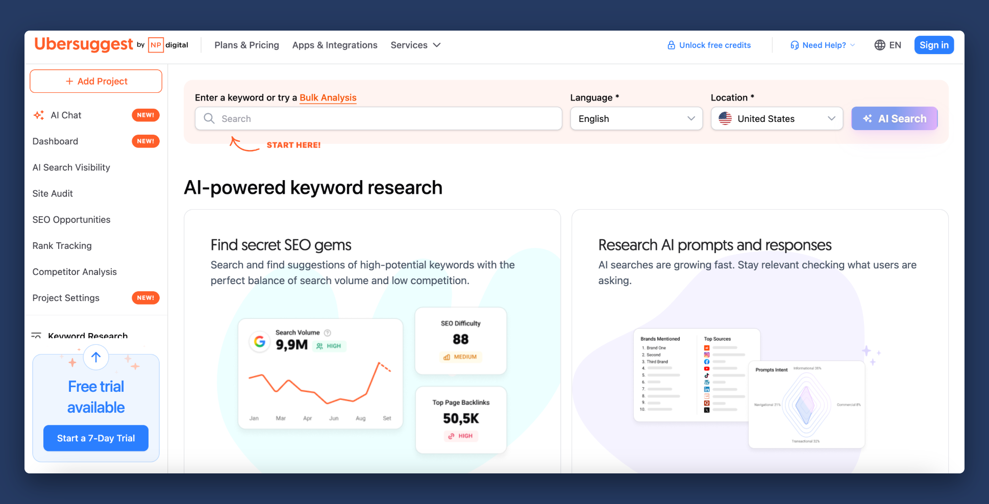The image size is (989, 504).
Task: Open Project Settings in sidebar
Action: (66, 298)
